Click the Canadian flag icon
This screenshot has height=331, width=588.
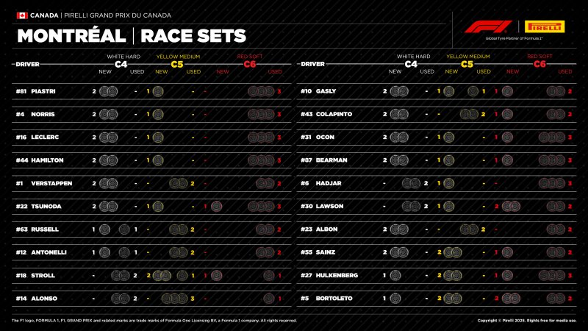coord(22,15)
